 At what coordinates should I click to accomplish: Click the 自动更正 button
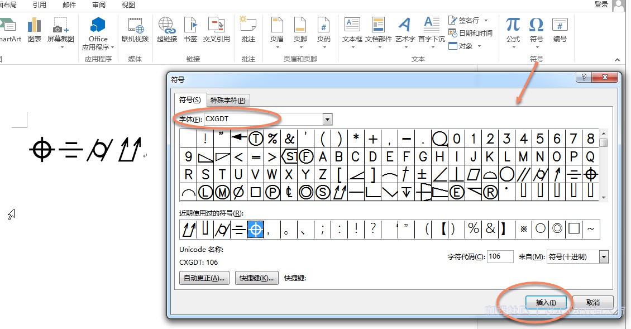tap(204, 278)
